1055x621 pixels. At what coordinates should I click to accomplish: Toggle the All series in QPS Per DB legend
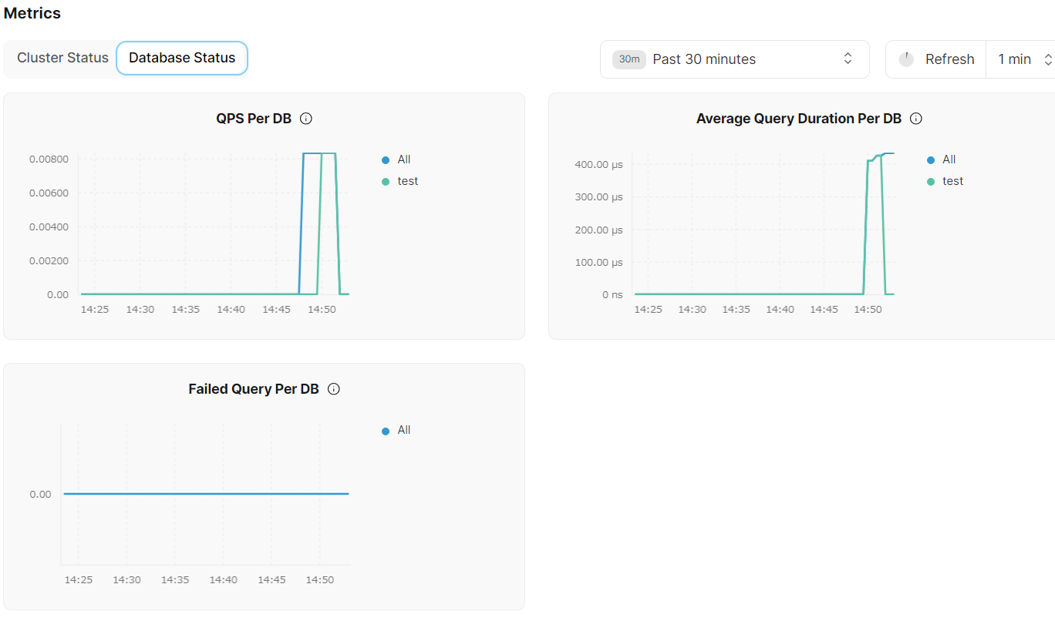404,159
